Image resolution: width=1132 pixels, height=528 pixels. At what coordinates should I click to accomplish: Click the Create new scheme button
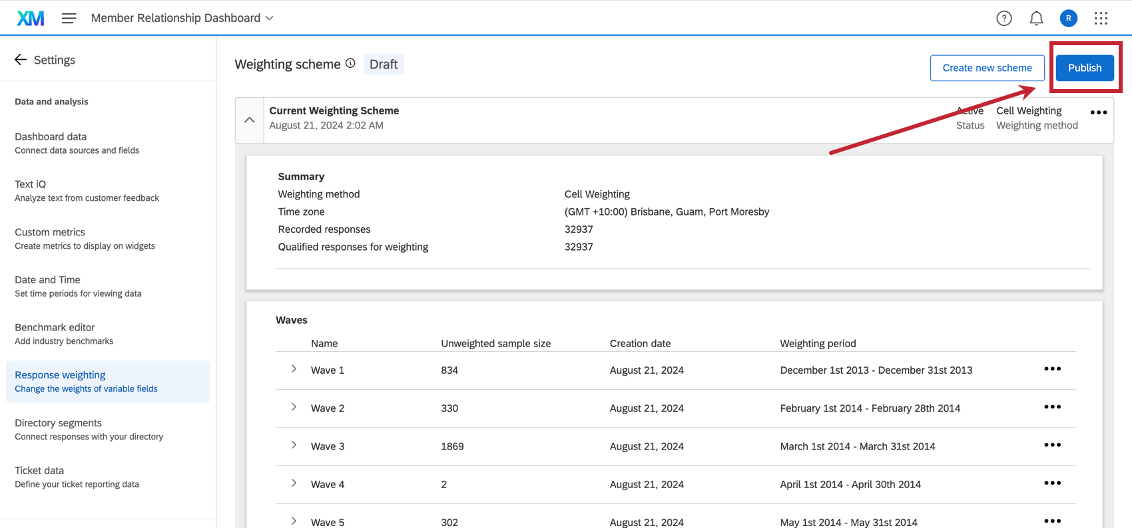point(987,68)
